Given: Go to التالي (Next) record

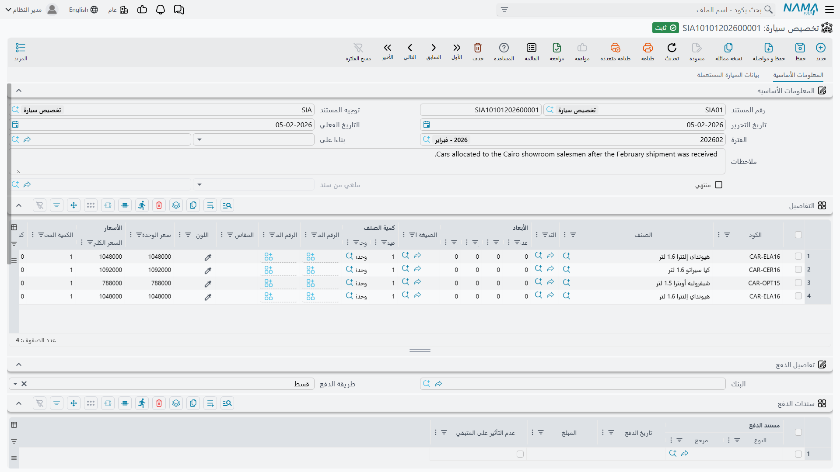Looking at the screenshot, I should [410, 52].
